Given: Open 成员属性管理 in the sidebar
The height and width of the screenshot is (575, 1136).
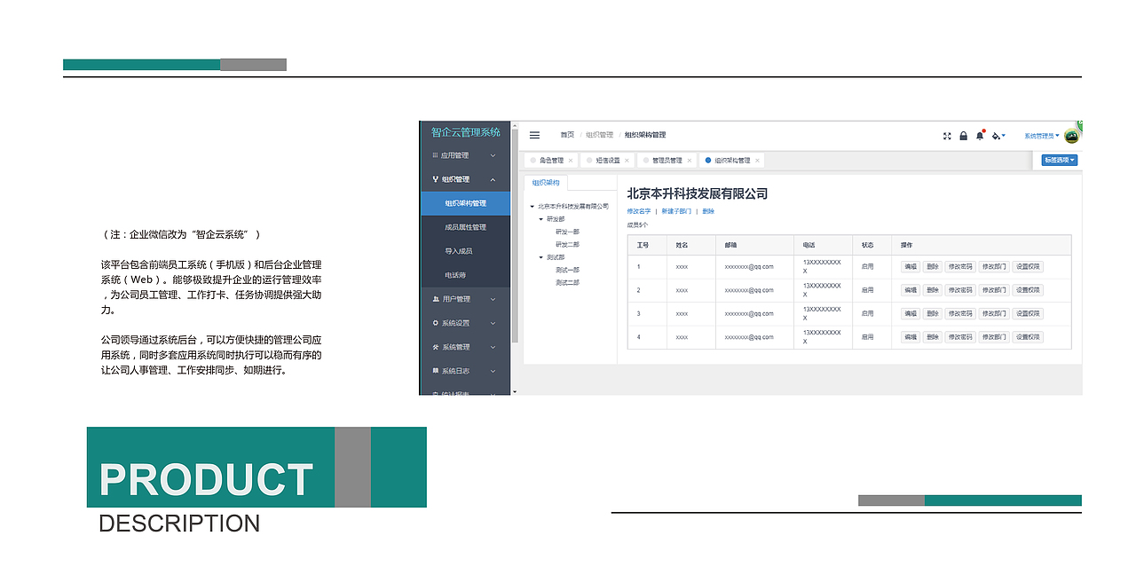Looking at the screenshot, I should 466,227.
